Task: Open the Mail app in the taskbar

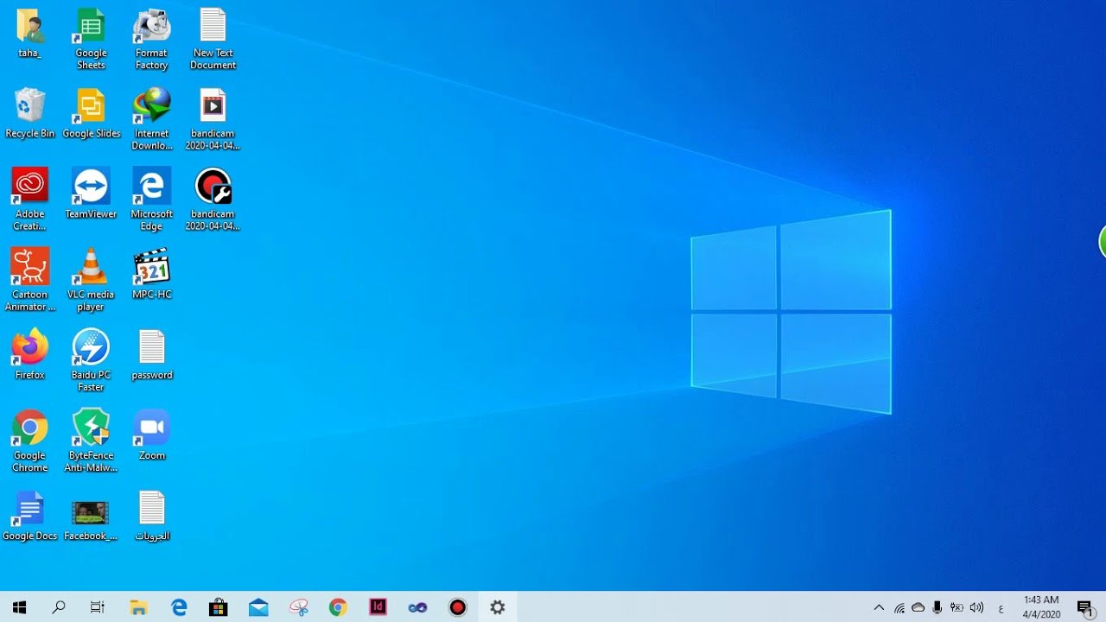Action: pyautogui.click(x=258, y=607)
